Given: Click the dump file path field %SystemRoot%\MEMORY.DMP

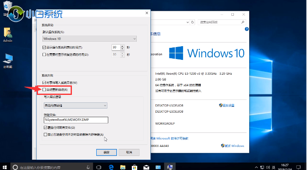Looking at the screenshot, I should pos(76,120).
